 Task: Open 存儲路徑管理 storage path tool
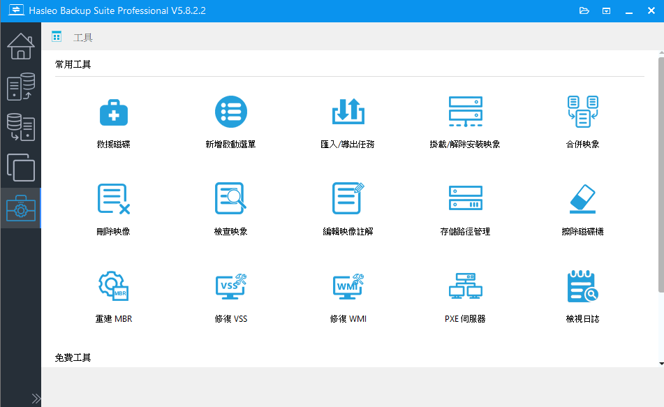[465, 210]
